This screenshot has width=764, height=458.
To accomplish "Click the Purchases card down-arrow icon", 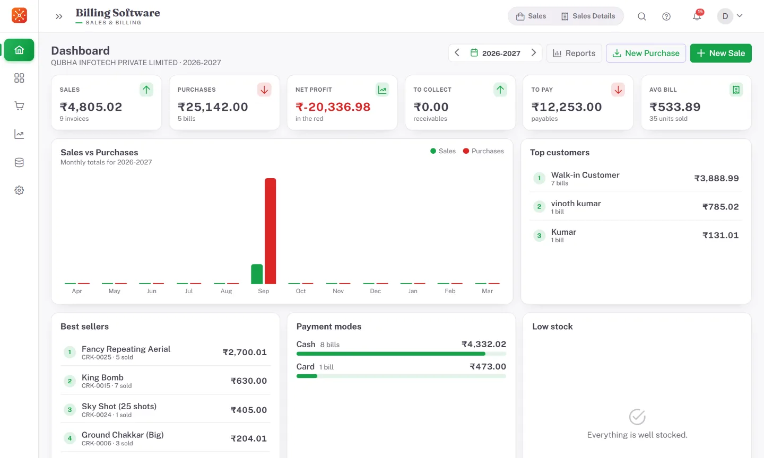I will point(264,90).
